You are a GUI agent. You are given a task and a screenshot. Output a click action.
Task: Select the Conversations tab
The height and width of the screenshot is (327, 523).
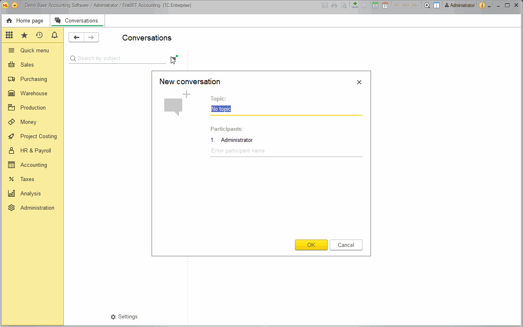click(x=77, y=20)
